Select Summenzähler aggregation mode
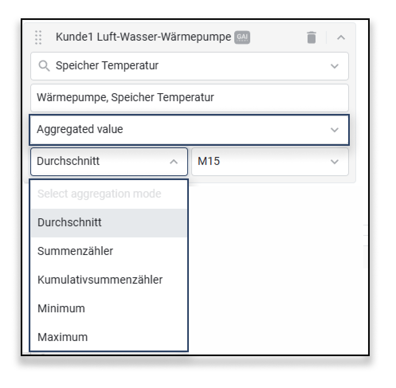This screenshot has width=396, height=388. (x=75, y=251)
